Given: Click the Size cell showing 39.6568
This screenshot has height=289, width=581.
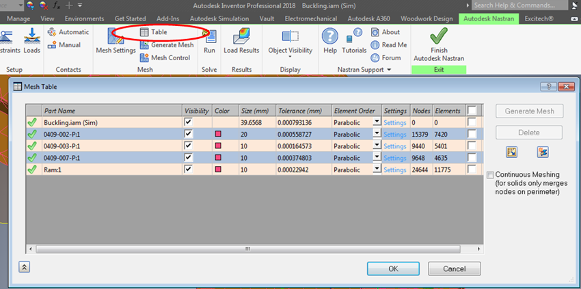Looking at the screenshot, I should (x=258, y=123).
